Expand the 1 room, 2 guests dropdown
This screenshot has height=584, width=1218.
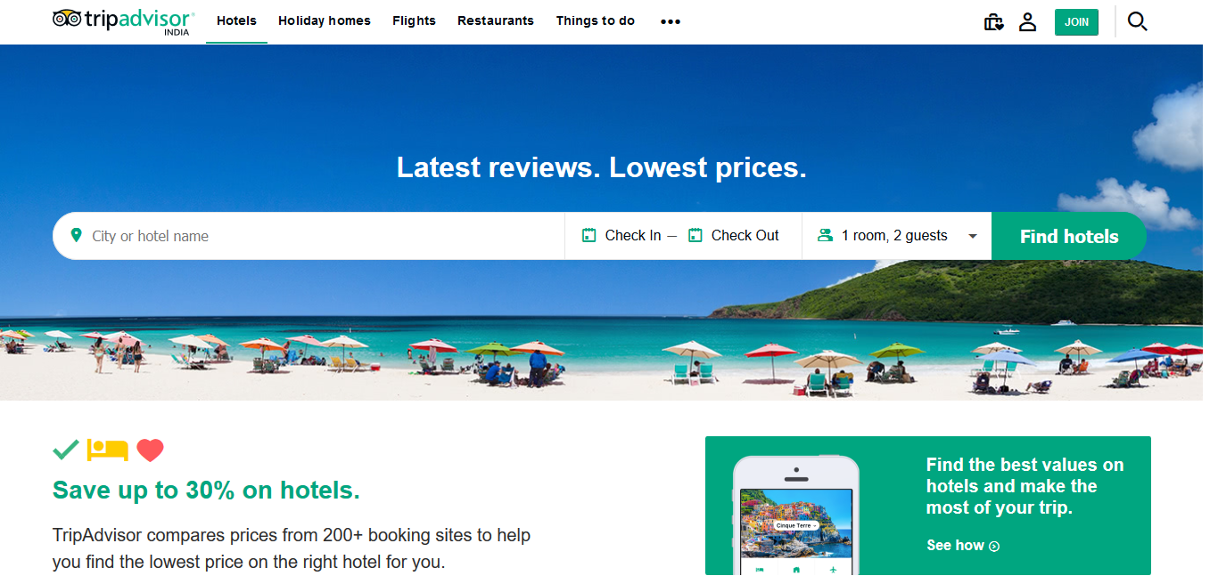point(897,236)
